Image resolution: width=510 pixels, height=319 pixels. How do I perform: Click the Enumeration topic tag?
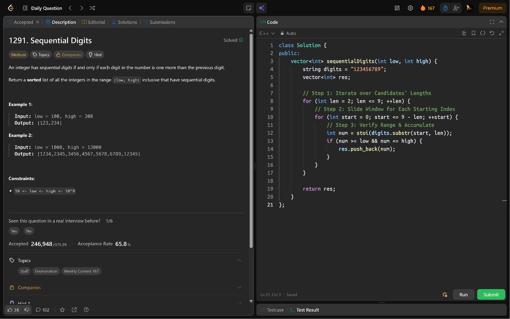46,271
